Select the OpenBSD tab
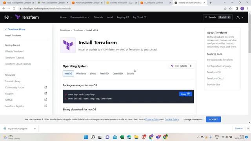The width and height of the screenshot is (251, 141). click(x=118, y=74)
